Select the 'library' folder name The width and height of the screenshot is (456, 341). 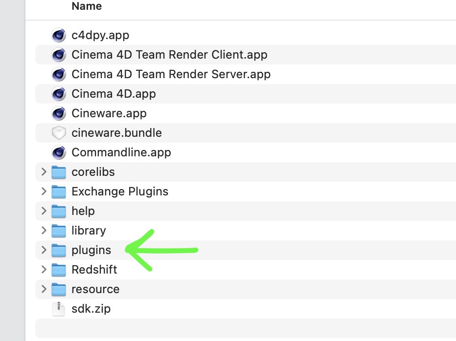[89, 231]
